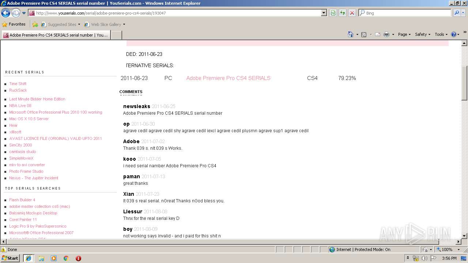Screen dimensions: 468x263
Task: Open the NBA Live 08 link
Action: click(20, 106)
